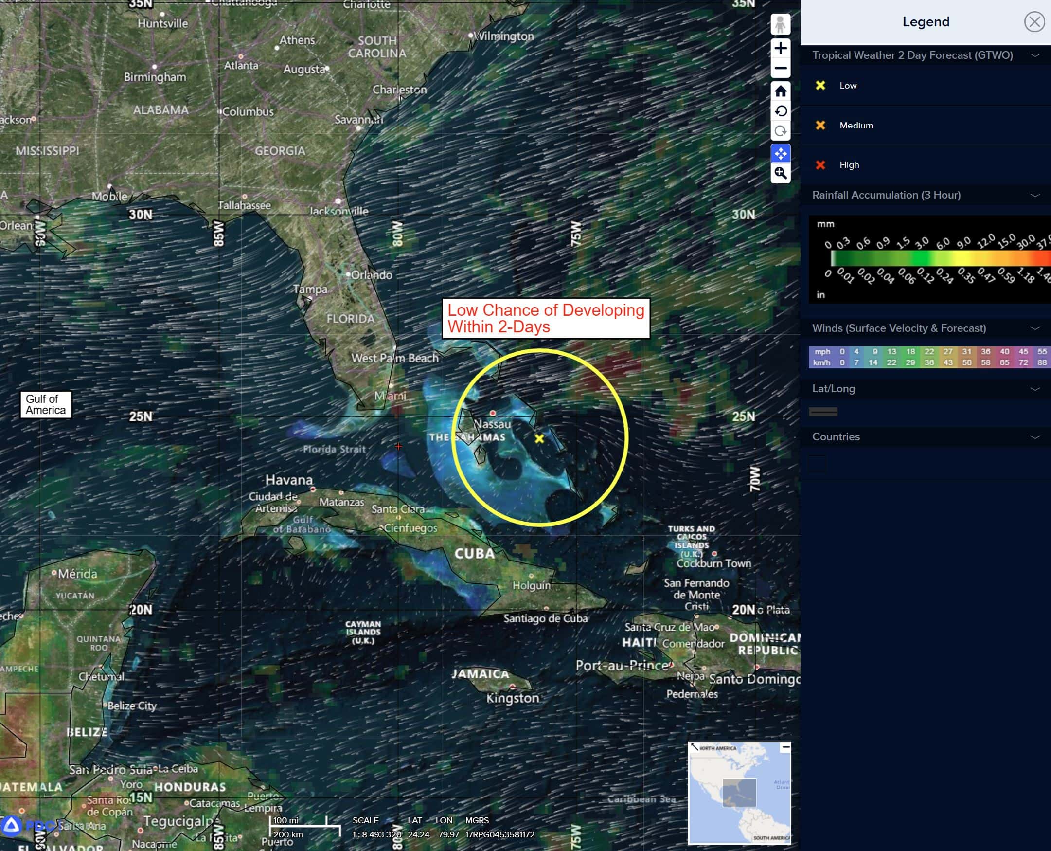
Task: Collapse the Winds Surface Velocity section
Action: click(x=1035, y=328)
